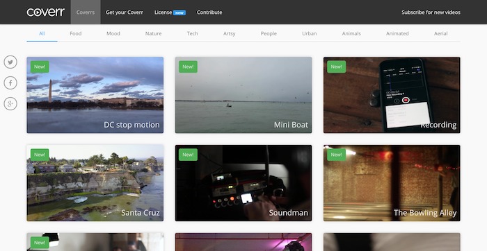Click New! badge on Soundman card
This screenshot has height=251, width=487.
(188, 155)
